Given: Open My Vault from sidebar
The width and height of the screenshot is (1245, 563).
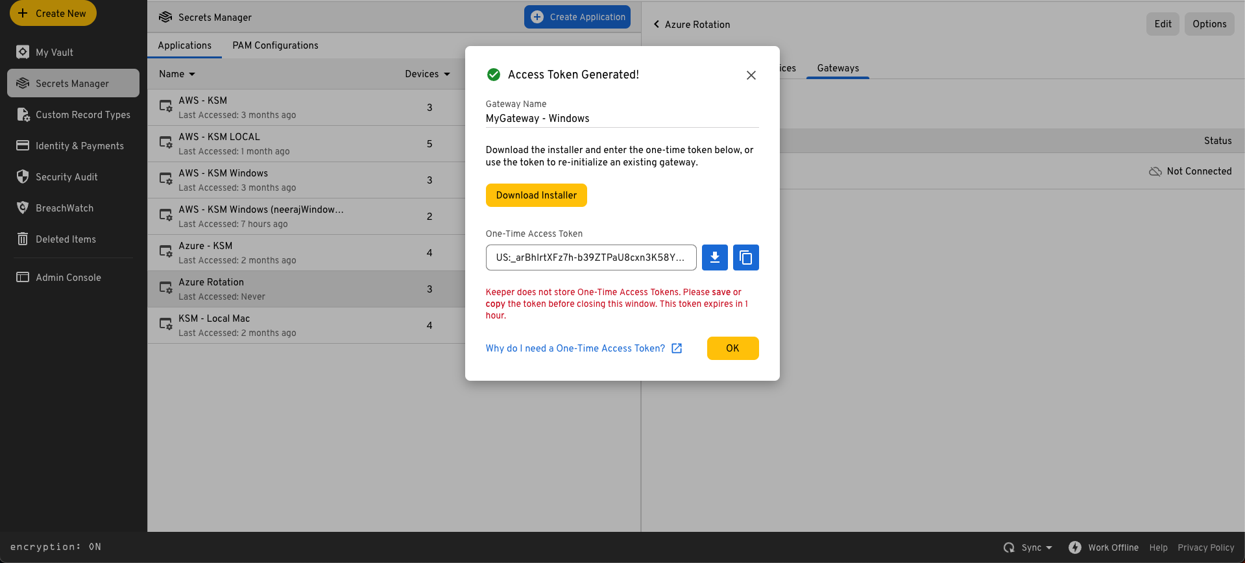Looking at the screenshot, I should [x=54, y=53].
